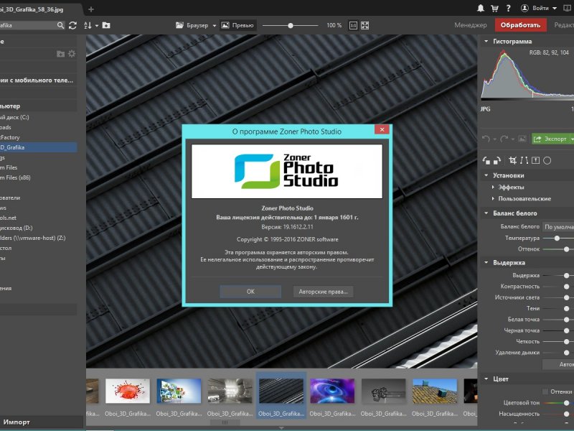The image size is (574, 431).
Task: Click the A-Z sort icon
Action: pyautogui.click(x=88, y=25)
